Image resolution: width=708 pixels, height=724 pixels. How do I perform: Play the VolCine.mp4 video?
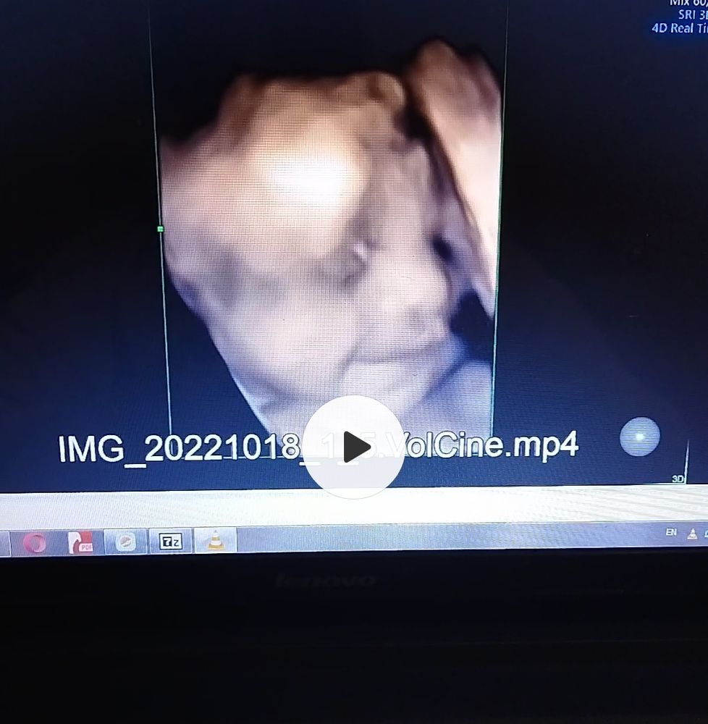click(353, 447)
